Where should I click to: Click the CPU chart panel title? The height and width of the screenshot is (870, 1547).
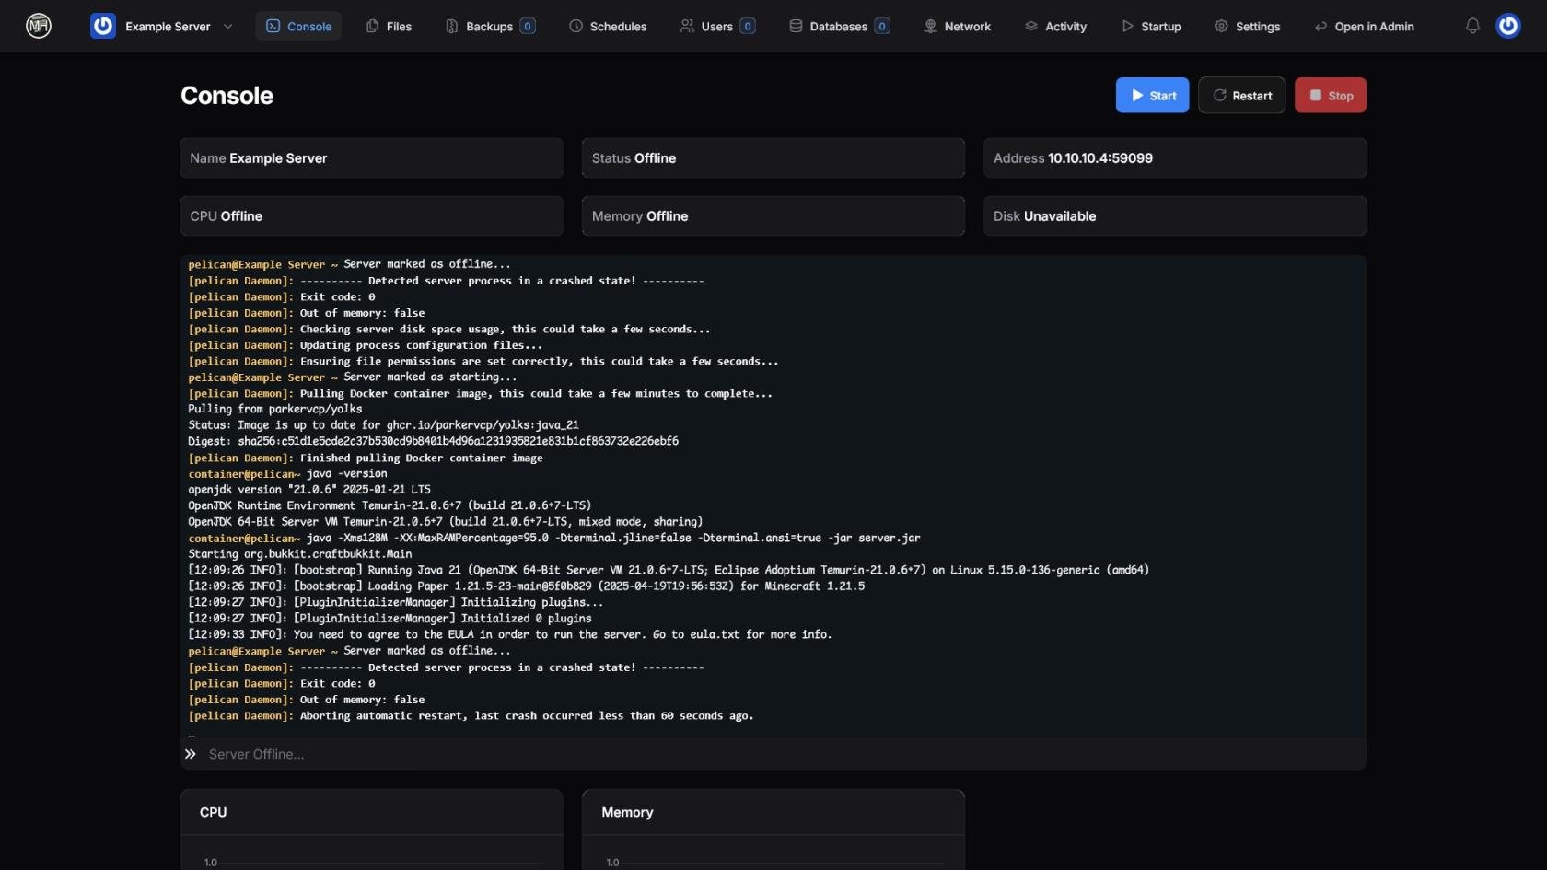[x=213, y=812]
